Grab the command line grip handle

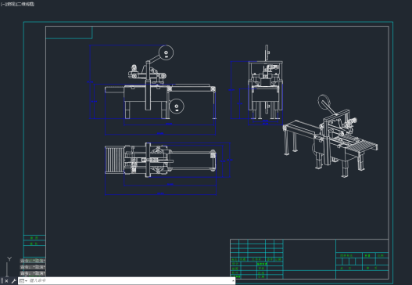click(2, 281)
